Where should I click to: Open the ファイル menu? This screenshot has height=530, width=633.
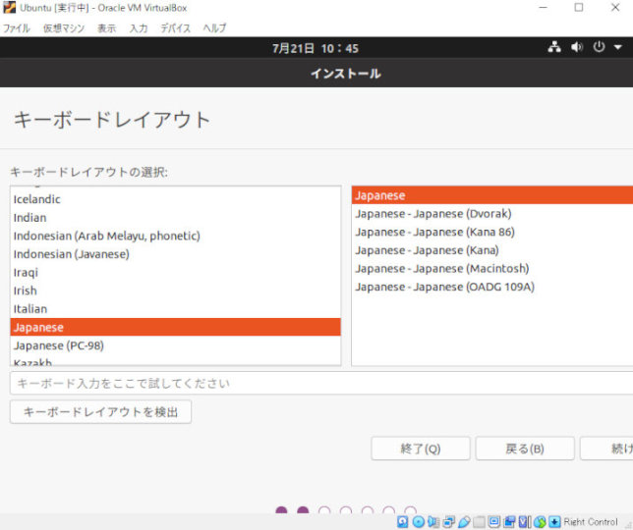click(x=16, y=28)
